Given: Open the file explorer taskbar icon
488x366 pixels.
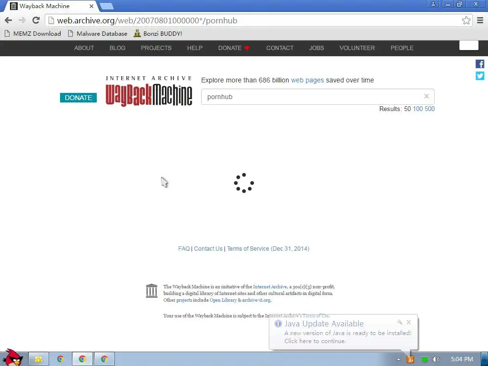Looking at the screenshot, I should coord(39,359).
